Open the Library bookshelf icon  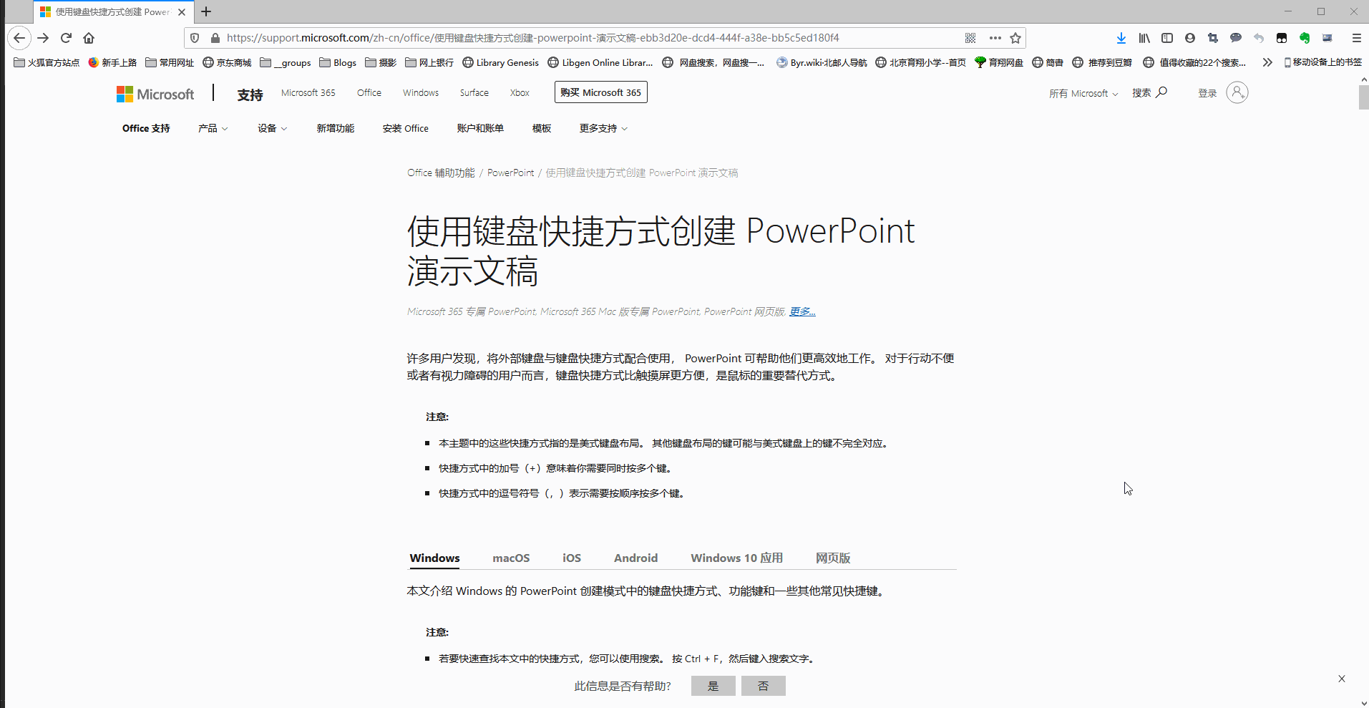[x=1144, y=38]
